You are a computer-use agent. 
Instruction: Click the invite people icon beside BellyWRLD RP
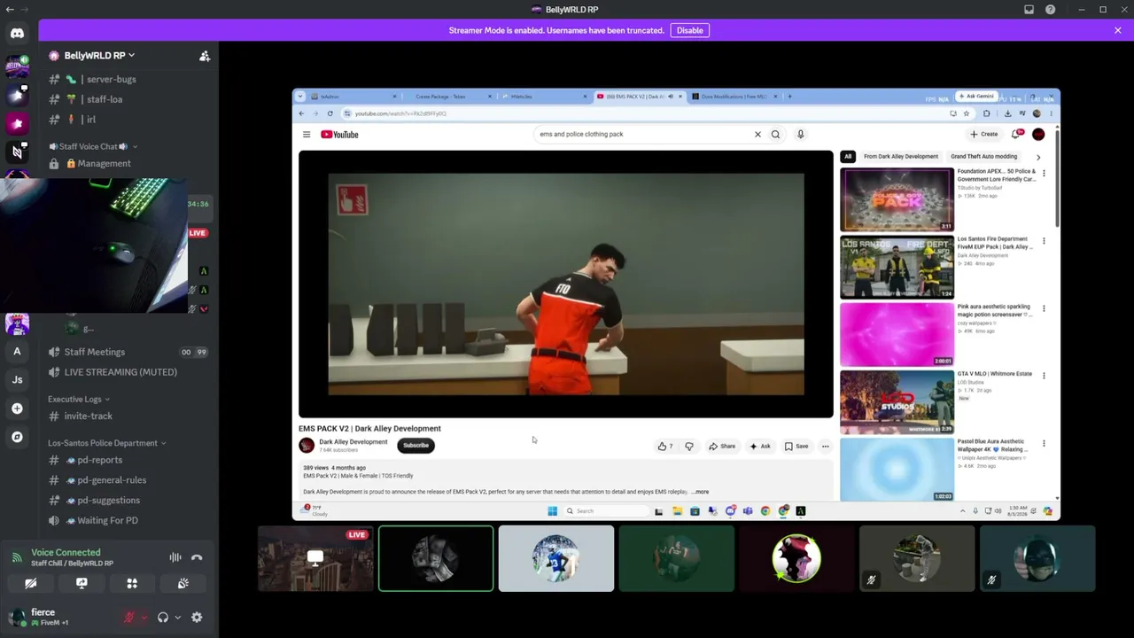(205, 56)
